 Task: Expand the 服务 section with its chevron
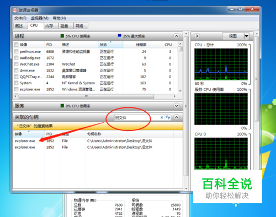click(x=177, y=106)
